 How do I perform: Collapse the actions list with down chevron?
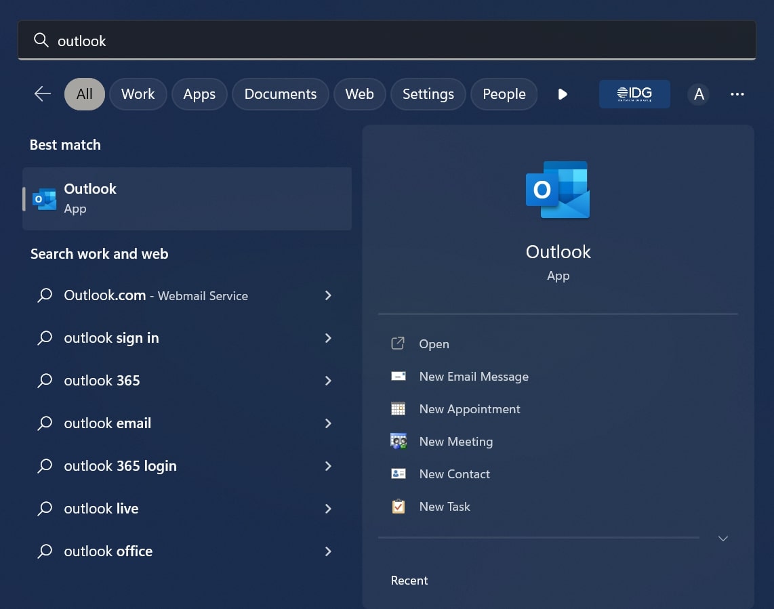click(723, 539)
